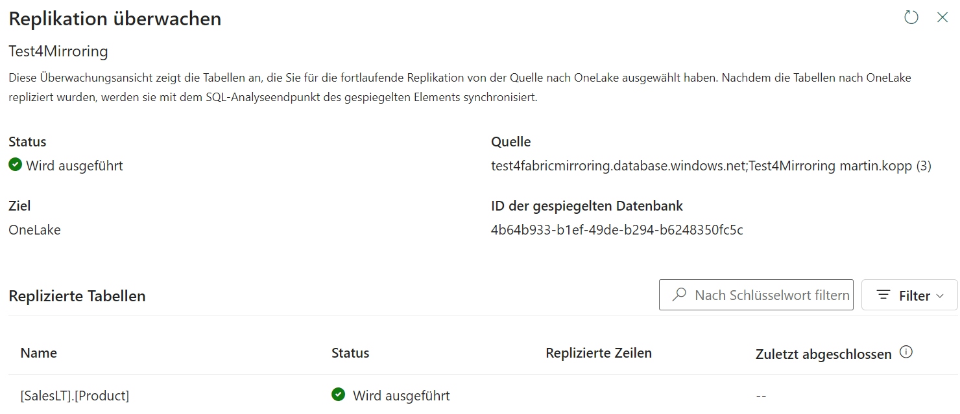Click the X icon to close the monitoring pane
Image resolution: width=960 pixels, height=414 pixels.
tap(942, 17)
